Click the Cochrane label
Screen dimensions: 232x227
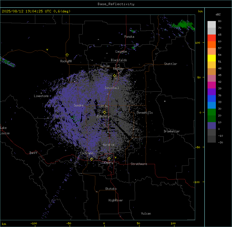(x=87, y=153)
